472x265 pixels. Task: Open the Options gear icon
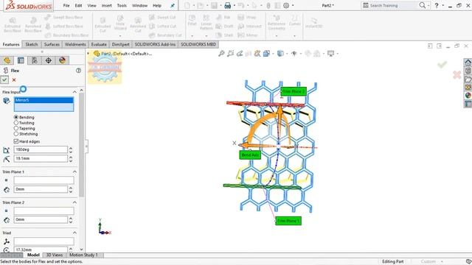286,5
